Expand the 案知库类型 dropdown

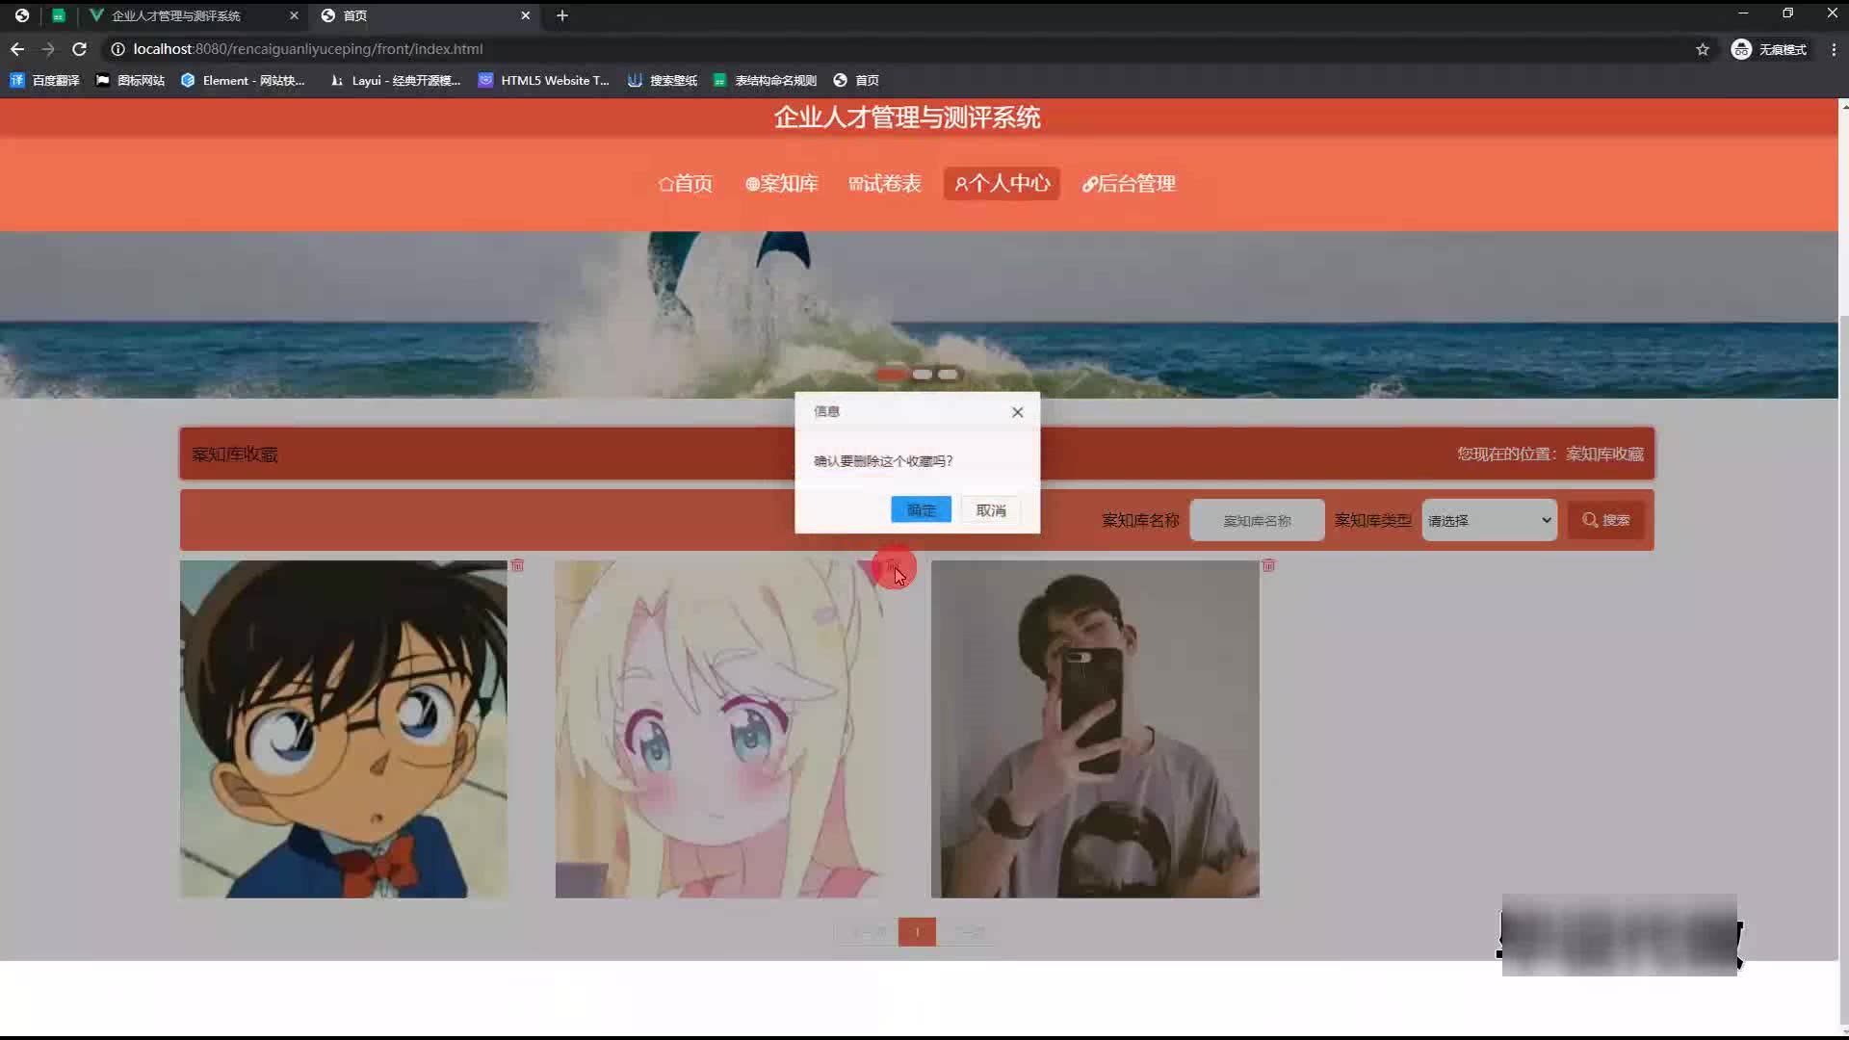[x=1489, y=520]
